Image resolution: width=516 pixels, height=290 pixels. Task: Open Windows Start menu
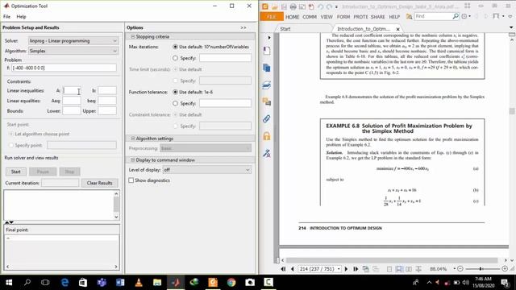9,282
